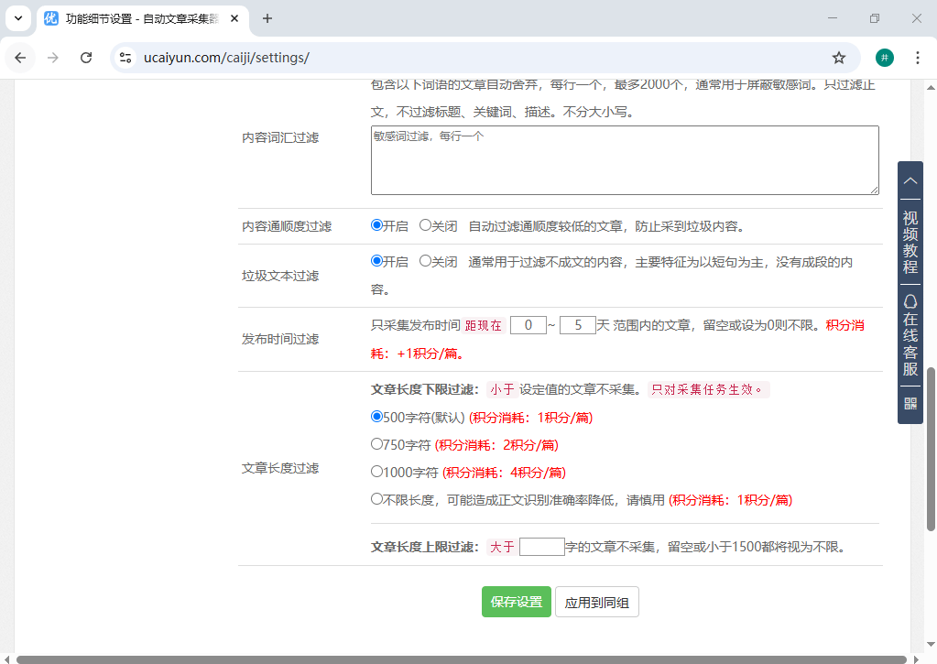Apply settings with 应用到同组 button
The height and width of the screenshot is (664, 937).
pyautogui.click(x=596, y=602)
